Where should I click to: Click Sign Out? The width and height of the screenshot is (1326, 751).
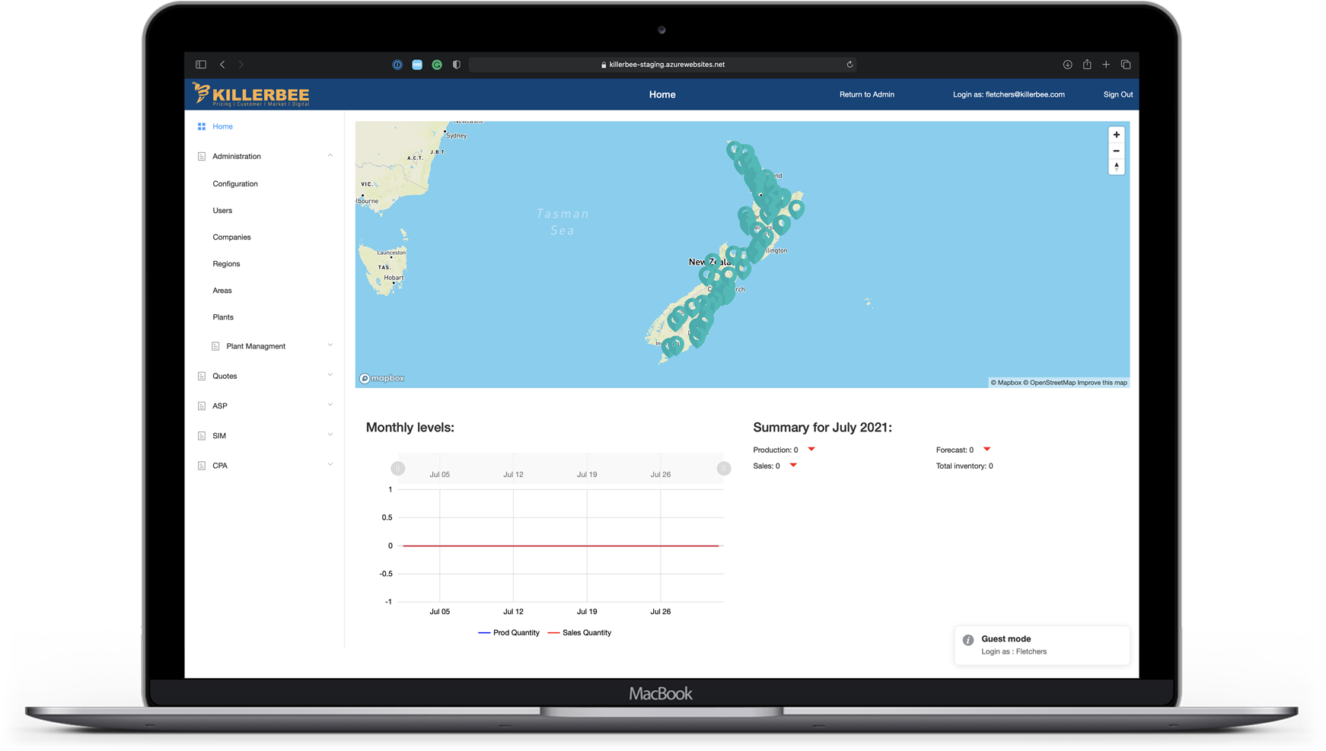(1118, 94)
